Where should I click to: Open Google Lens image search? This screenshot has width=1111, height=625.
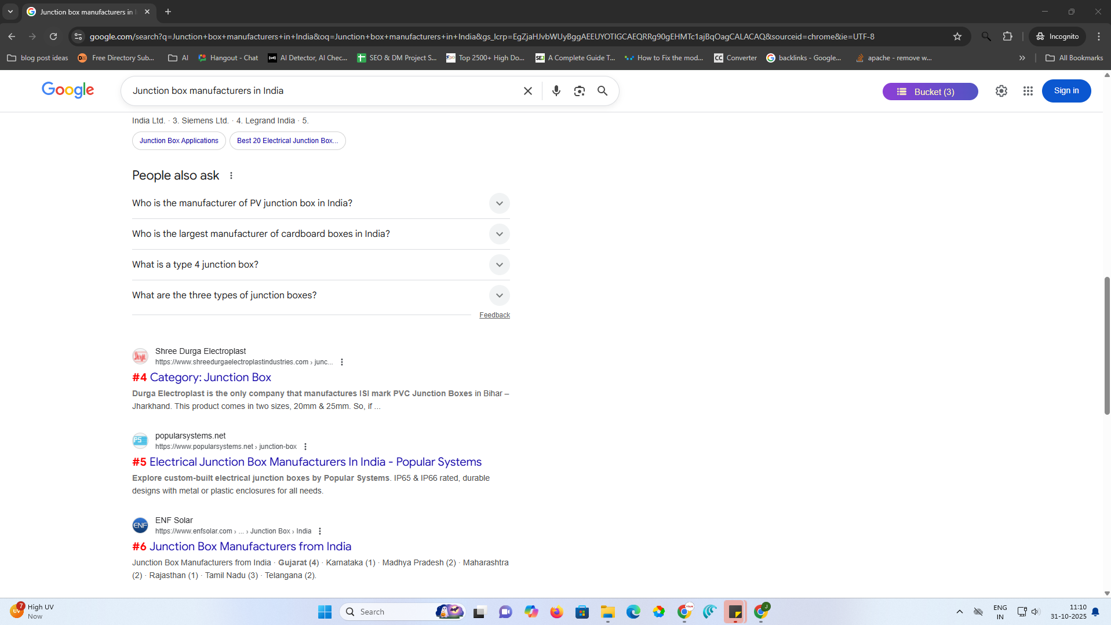[x=579, y=91]
